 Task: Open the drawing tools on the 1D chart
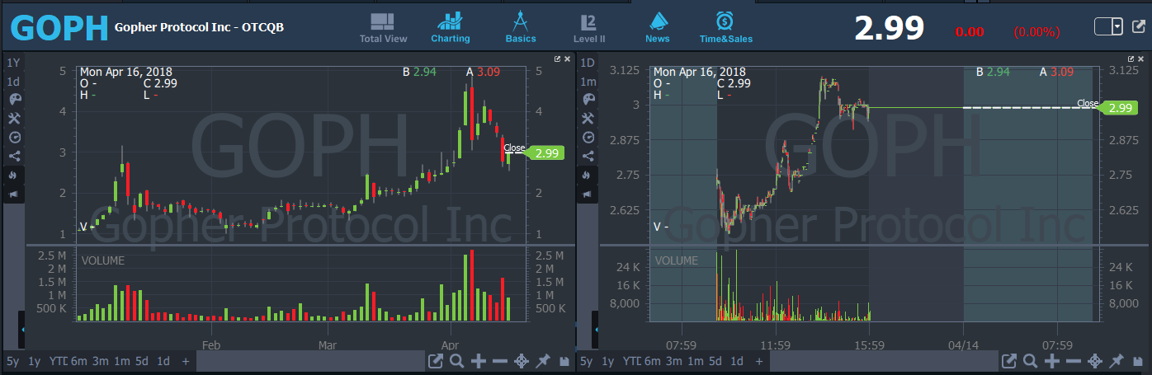pos(588,118)
